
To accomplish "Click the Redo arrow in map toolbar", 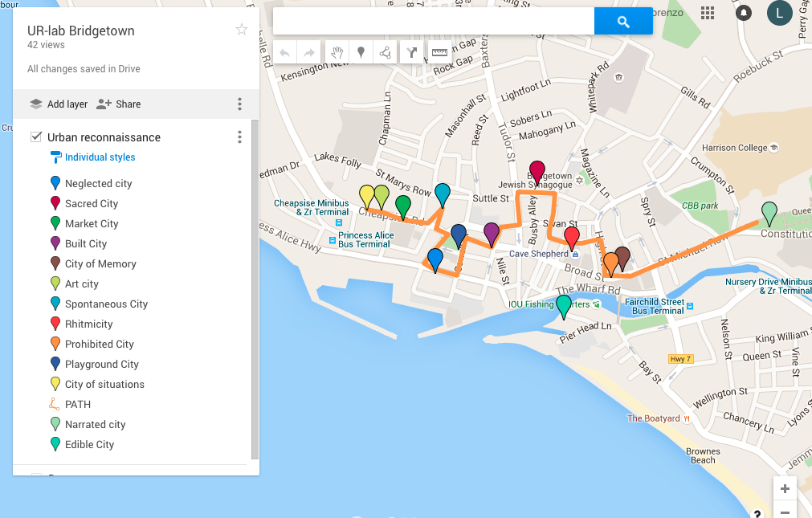I will 309,52.
